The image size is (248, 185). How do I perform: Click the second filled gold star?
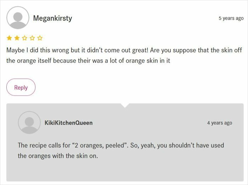coord(17,38)
